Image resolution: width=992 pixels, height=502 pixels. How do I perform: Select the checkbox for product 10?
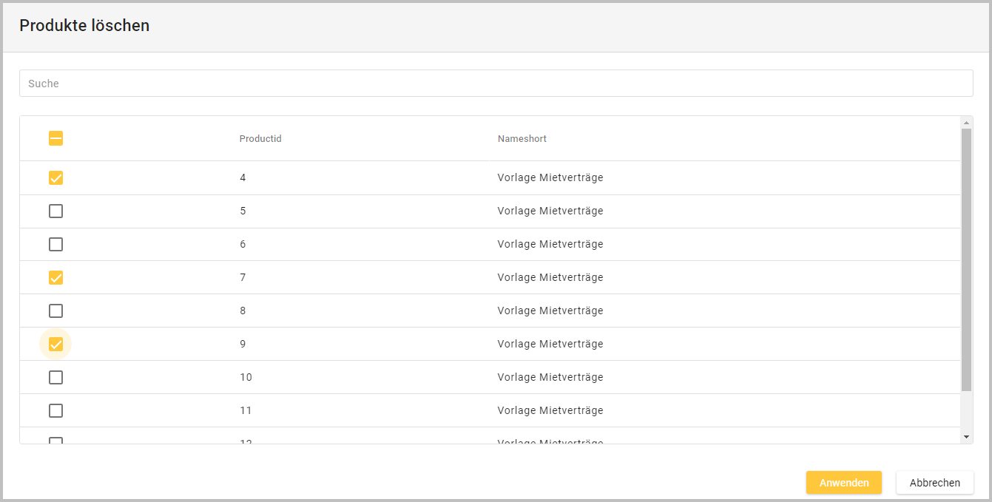(55, 377)
